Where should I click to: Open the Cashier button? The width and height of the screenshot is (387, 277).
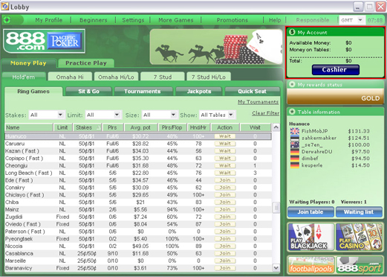pyautogui.click(x=336, y=70)
